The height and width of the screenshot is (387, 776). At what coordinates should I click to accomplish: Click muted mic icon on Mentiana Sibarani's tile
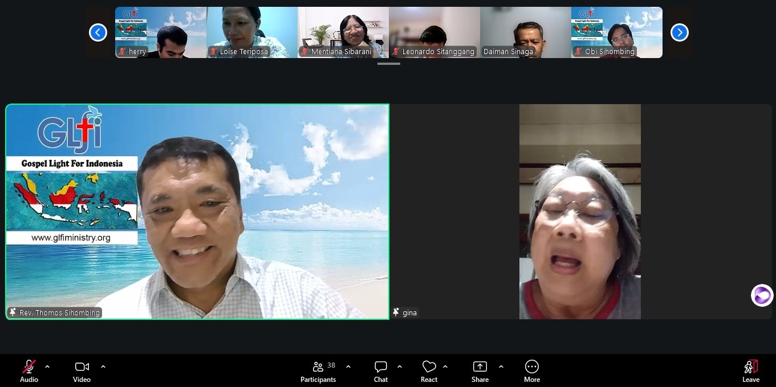tap(304, 52)
